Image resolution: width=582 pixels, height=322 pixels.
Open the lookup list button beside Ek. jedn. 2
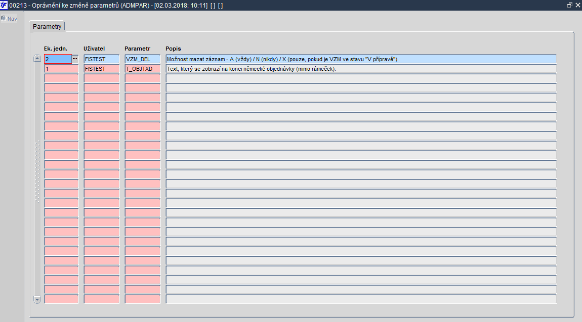75,59
